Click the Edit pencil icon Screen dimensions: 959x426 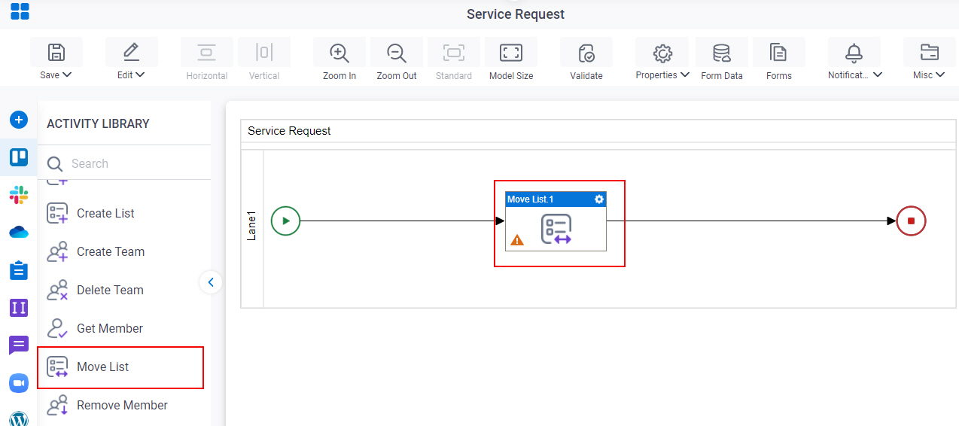131,53
